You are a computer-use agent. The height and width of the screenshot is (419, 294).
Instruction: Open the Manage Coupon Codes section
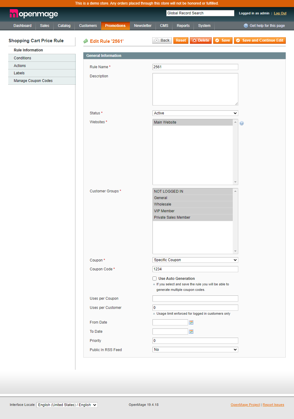pyautogui.click(x=33, y=80)
